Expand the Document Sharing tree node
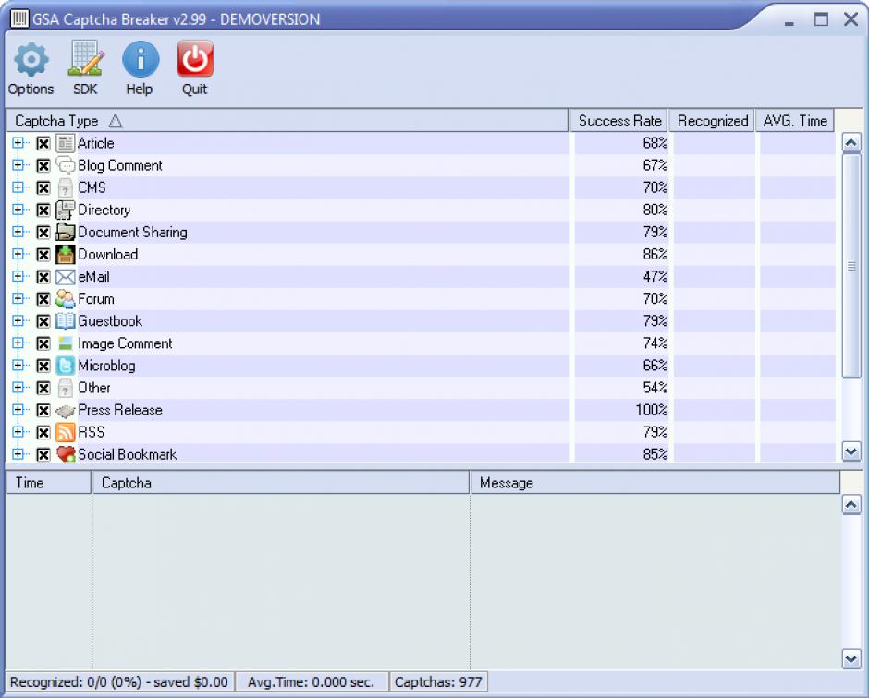869x698 pixels. coord(18,232)
